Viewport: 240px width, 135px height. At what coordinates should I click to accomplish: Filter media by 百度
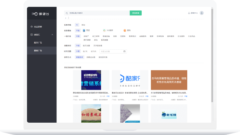click(88, 30)
